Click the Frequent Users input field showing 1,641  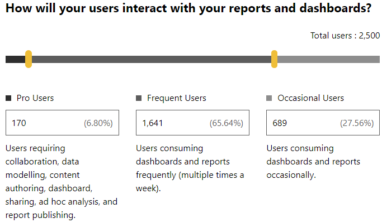click(192, 123)
